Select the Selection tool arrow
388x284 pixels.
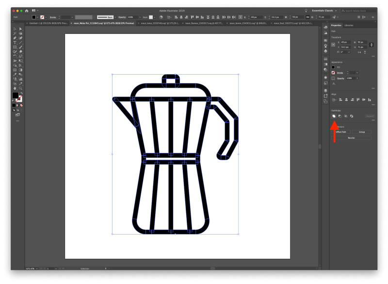pyautogui.click(x=15, y=29)
